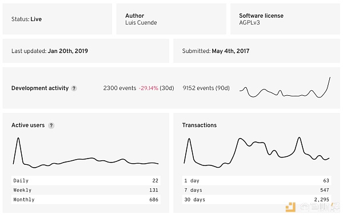Open the author name Luis Cuende
The width and height of the screenshot is (343, 215).
click(x=141, y=22)
